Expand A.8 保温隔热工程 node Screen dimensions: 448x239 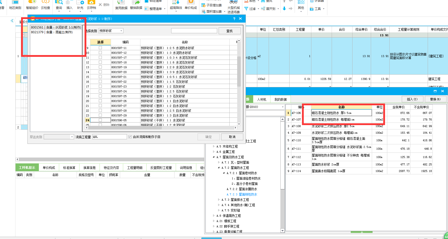click(214, 216)
